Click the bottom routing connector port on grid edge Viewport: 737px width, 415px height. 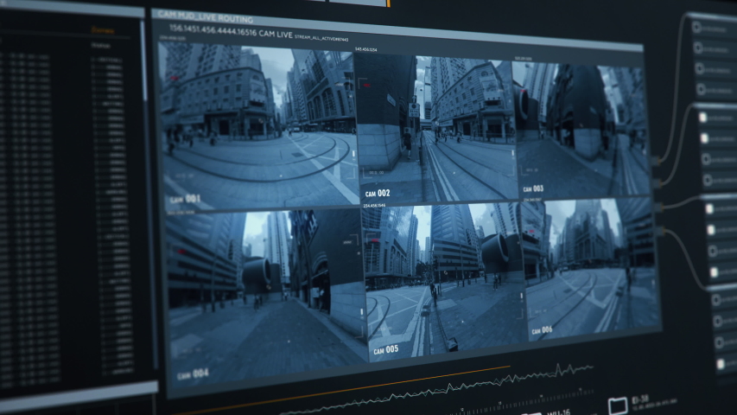click(x=660, y=232)
